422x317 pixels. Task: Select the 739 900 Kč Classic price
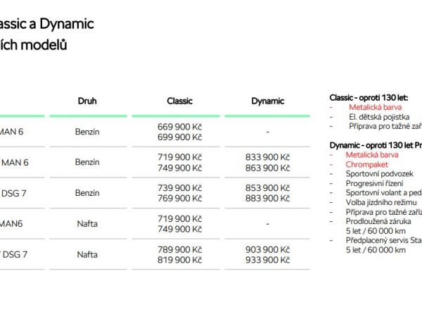coord(179,188)
